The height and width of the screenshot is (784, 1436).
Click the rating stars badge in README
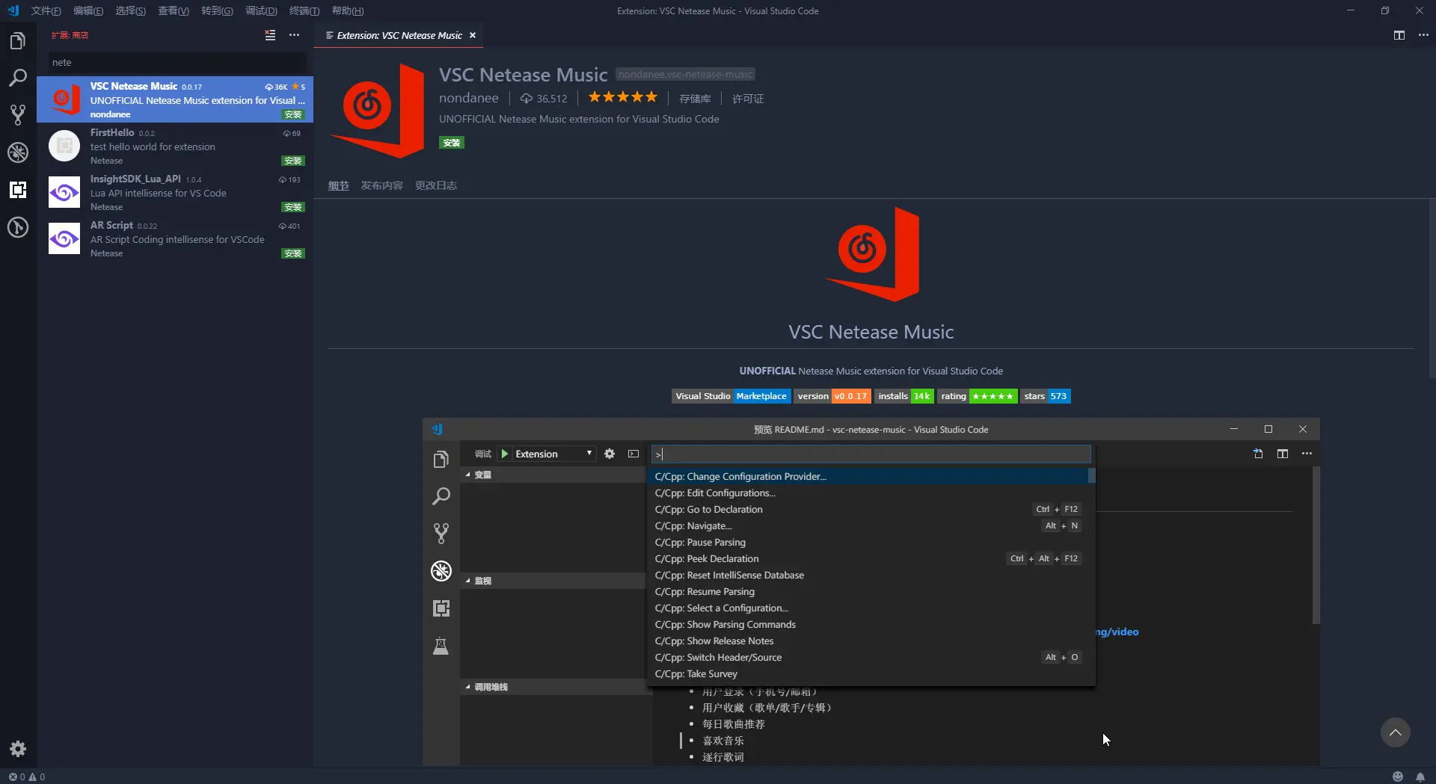point(977,396)
